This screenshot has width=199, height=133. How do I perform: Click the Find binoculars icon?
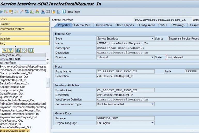coord(18,50)
